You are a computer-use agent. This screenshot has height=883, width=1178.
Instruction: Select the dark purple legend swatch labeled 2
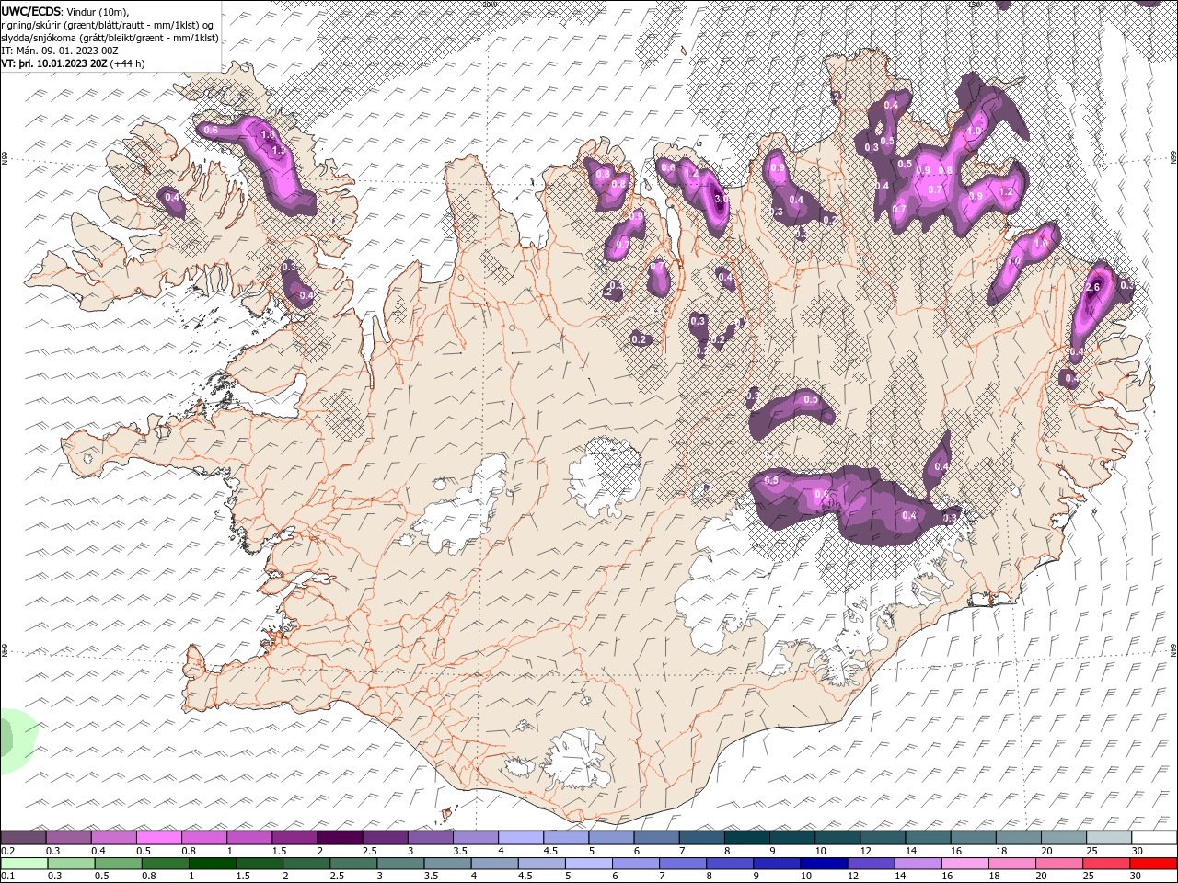(340, 838)
